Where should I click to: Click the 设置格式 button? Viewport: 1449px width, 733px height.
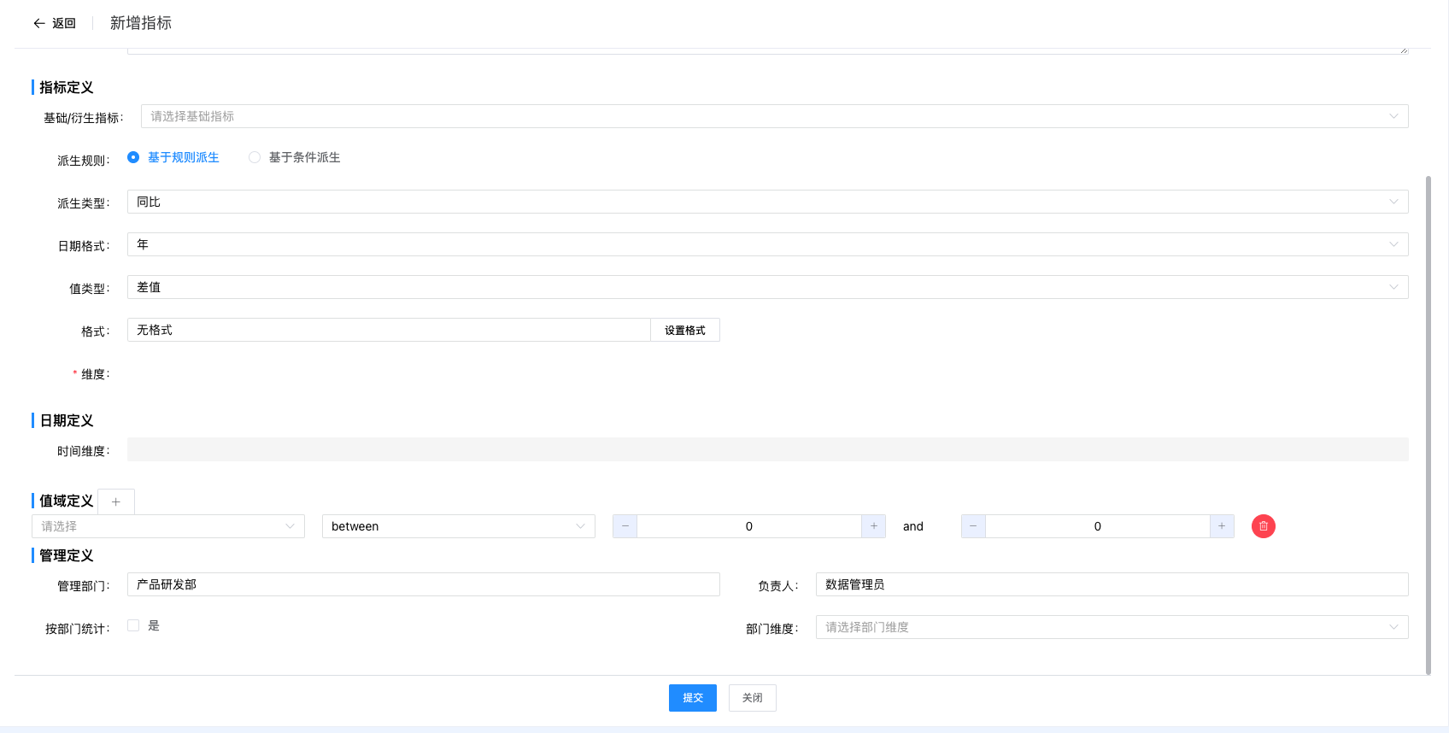coord(684,330)
